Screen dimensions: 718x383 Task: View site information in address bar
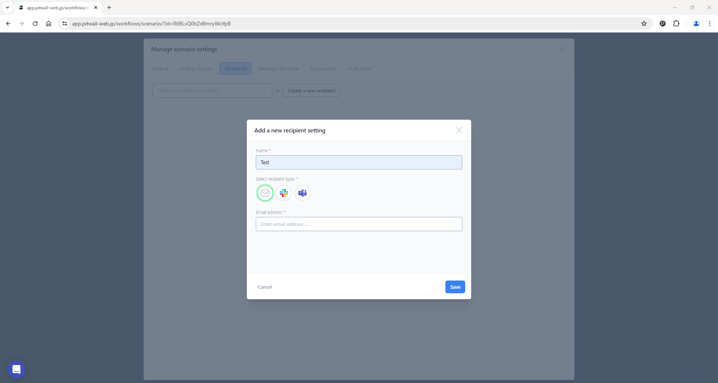65,24
